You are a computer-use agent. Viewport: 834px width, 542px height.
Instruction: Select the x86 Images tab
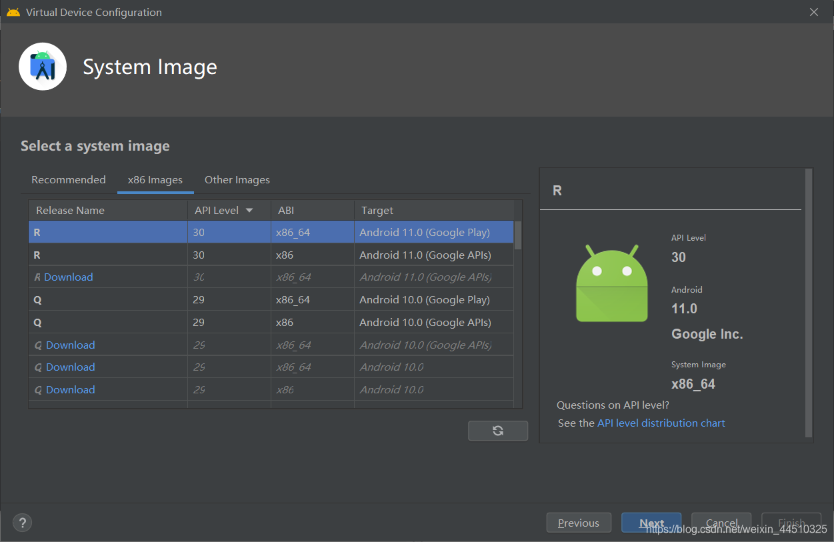(155, 180)
